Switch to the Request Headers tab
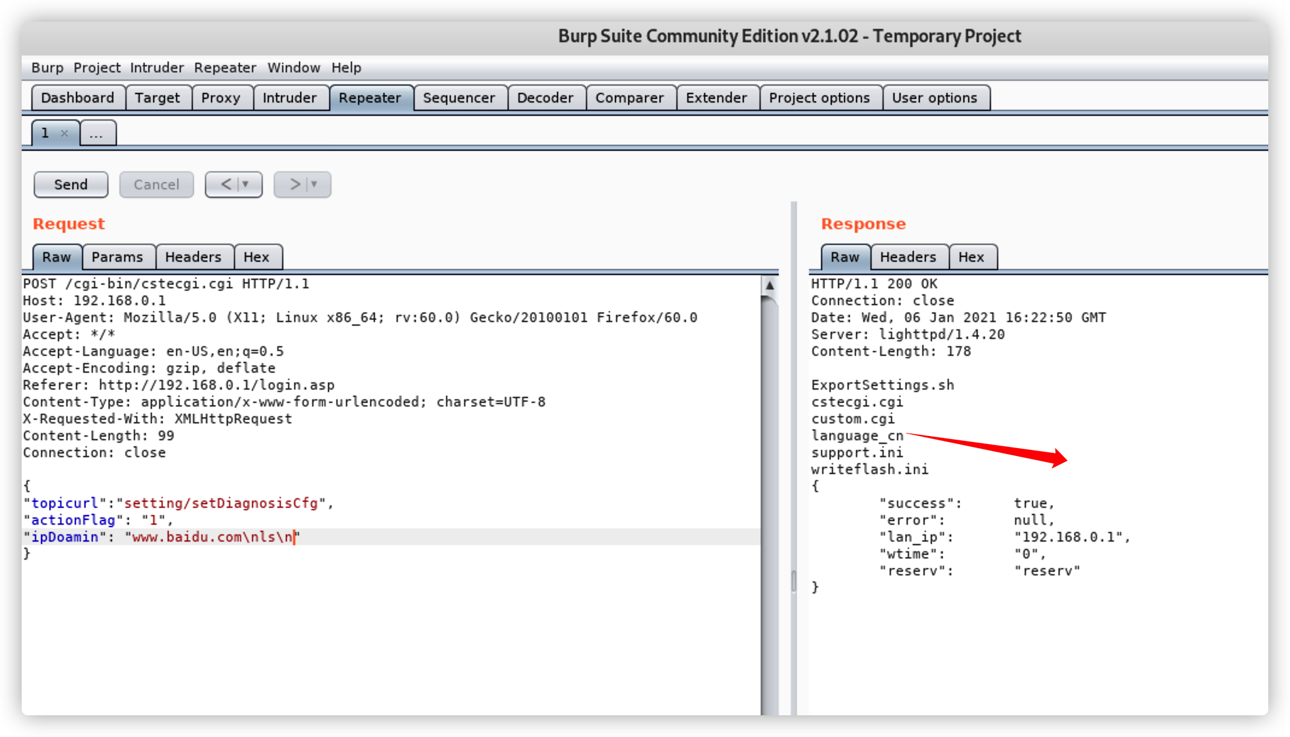Viewport: 1290px width, 737px height. click(x=193, y=257)
